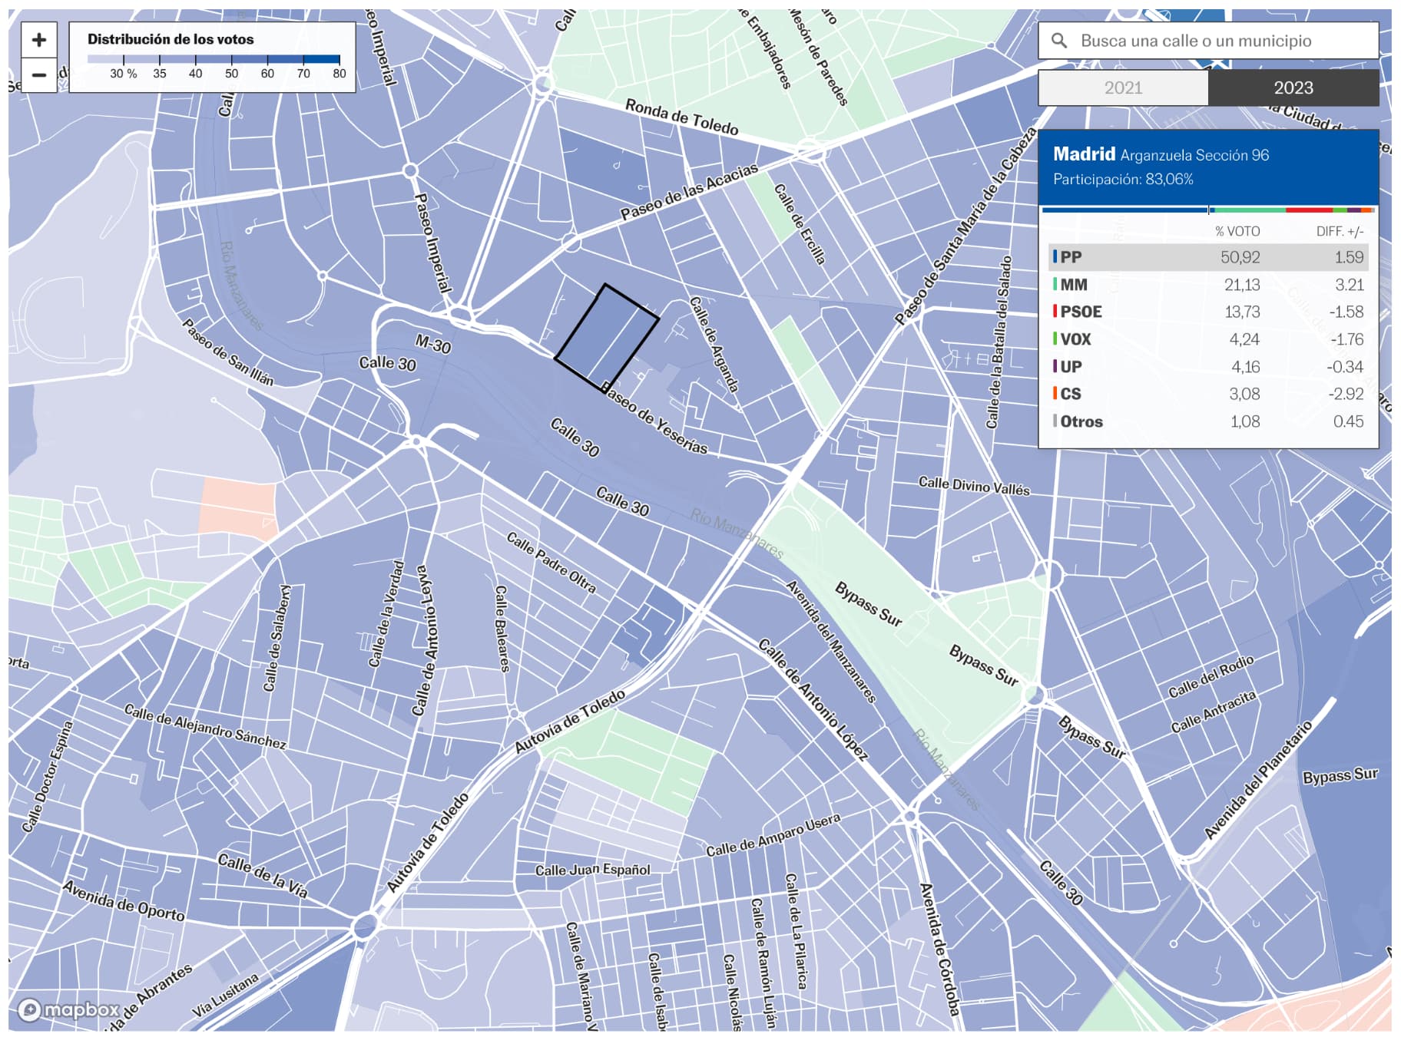Select the PP row in results table

pyautogui.click(x=1208, y=257)
